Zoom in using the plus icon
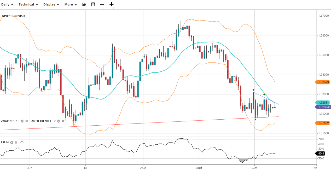The image size is (331, 172). pyautogui.click(x=112, y=4)
